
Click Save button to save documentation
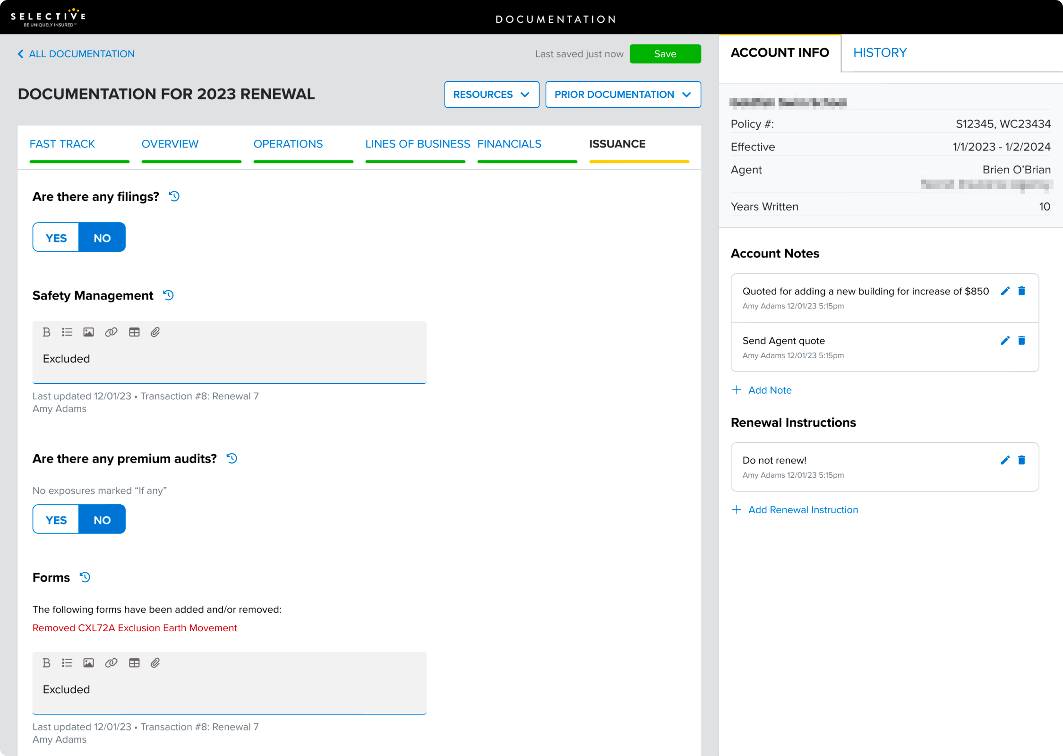tap(666, 53)
